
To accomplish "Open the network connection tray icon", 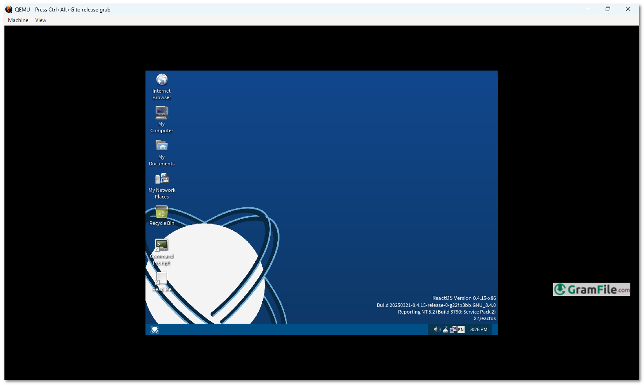I will click(453, 329).
